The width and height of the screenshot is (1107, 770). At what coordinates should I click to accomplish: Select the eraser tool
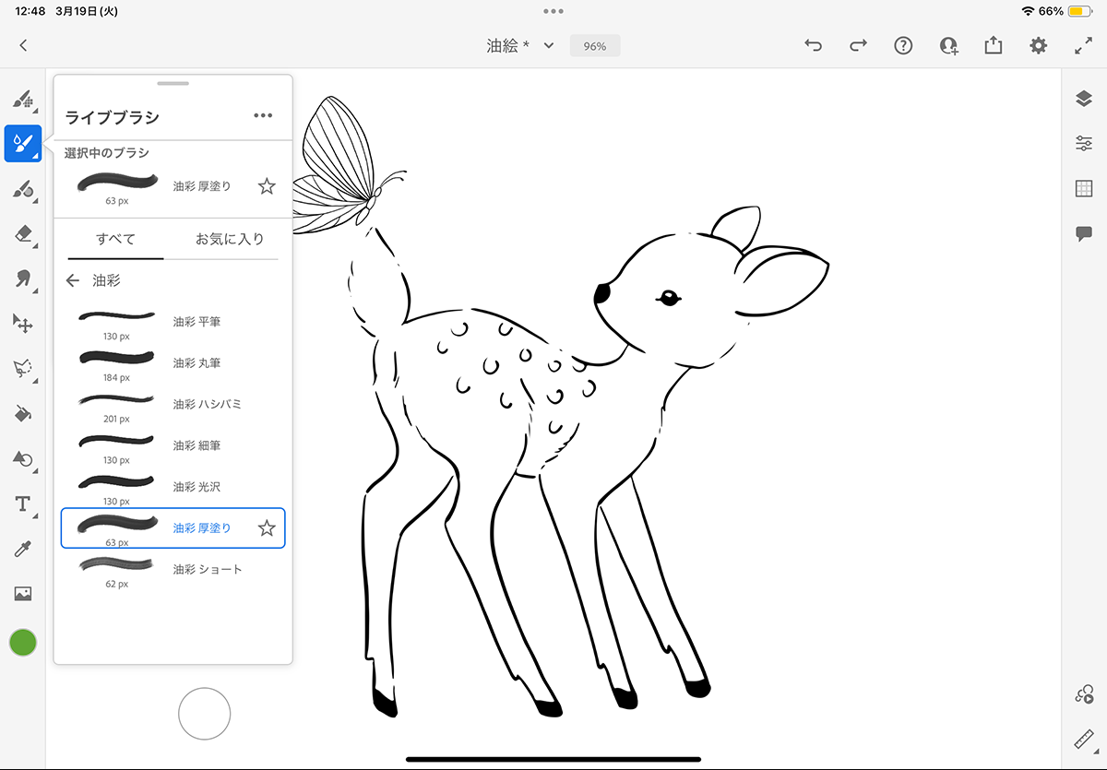tap(23, 234)
